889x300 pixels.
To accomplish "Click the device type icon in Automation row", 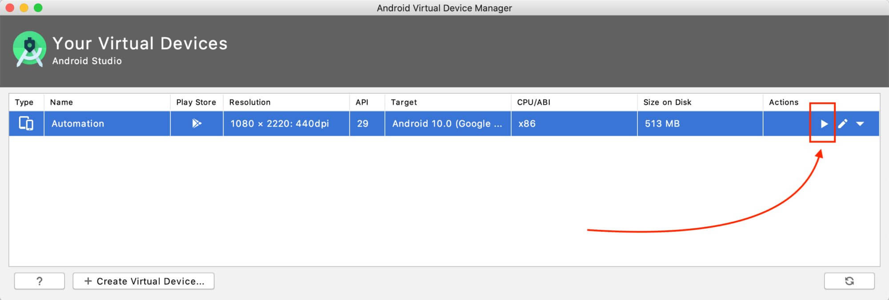I will click(26, 123).
